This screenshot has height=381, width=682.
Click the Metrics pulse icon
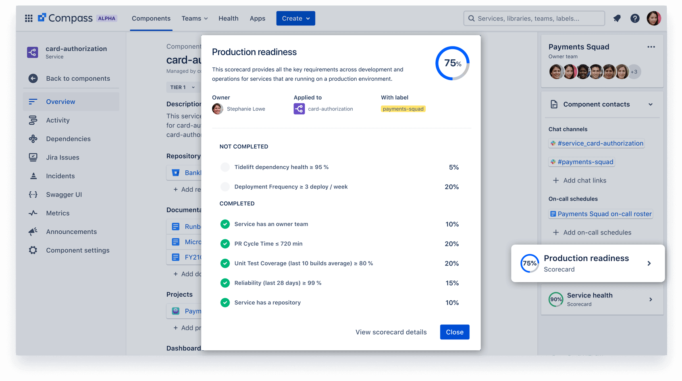point(33,213)
